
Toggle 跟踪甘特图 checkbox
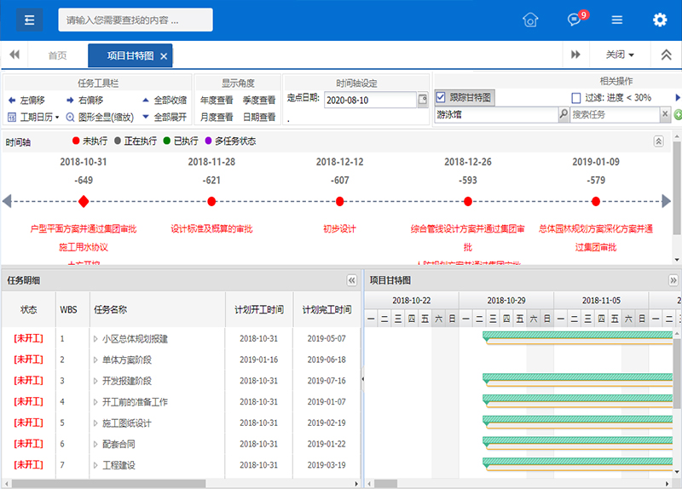441,98
